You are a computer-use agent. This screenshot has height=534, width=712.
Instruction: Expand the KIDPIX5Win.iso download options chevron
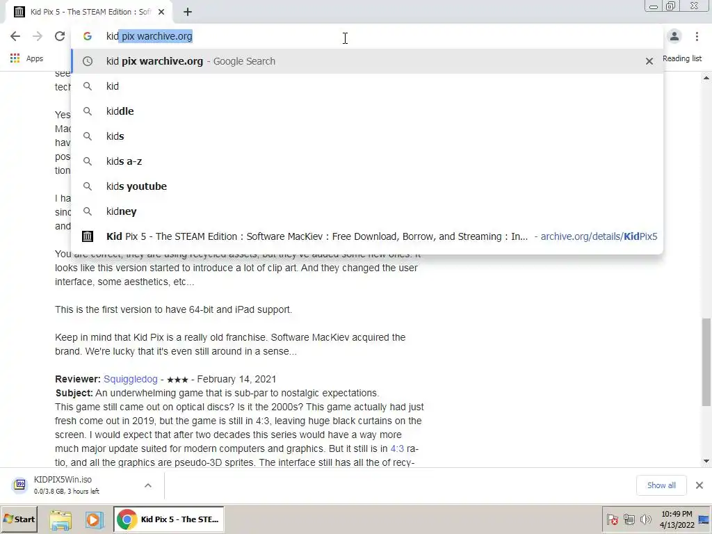pos(147,485)
